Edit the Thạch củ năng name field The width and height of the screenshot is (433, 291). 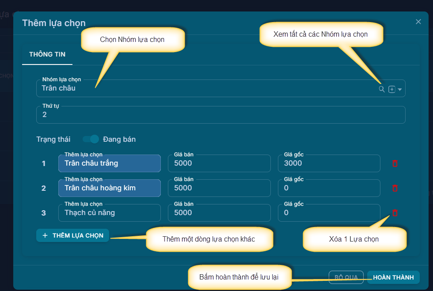pyautogui.click(x=109, y=213)
